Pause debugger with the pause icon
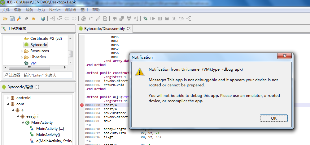This screenshot has height=145, width=310. tap(160, 19)
